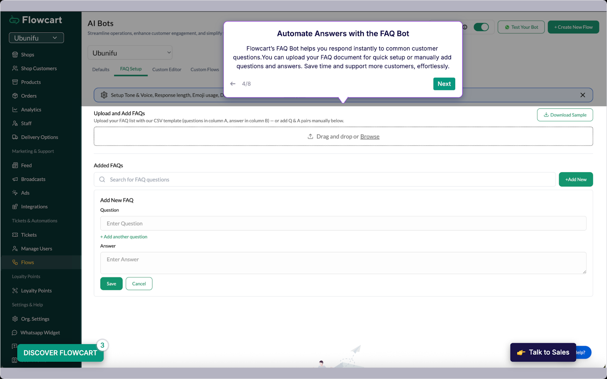Click the info icon beside toggle
Image resolution: width=607 pixels, height=379 pixels.
pos(465,27)
